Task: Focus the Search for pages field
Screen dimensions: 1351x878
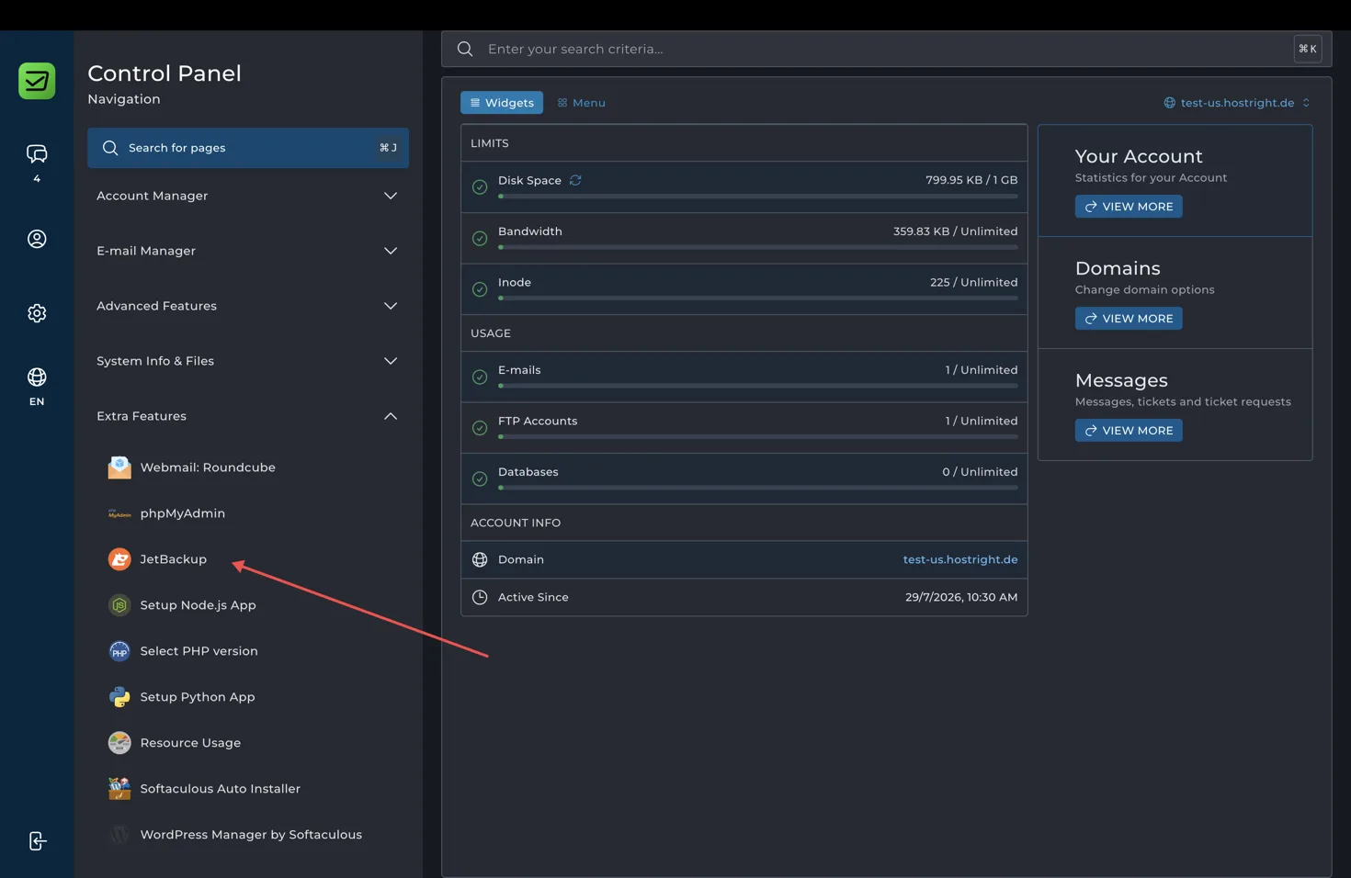Action: click(247, 148)
